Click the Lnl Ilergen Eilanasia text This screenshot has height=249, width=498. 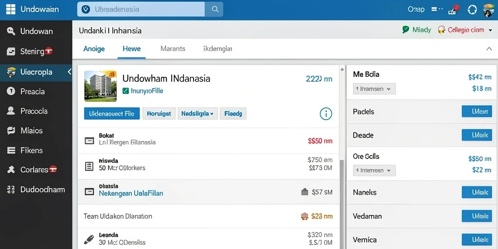point(127,142)
